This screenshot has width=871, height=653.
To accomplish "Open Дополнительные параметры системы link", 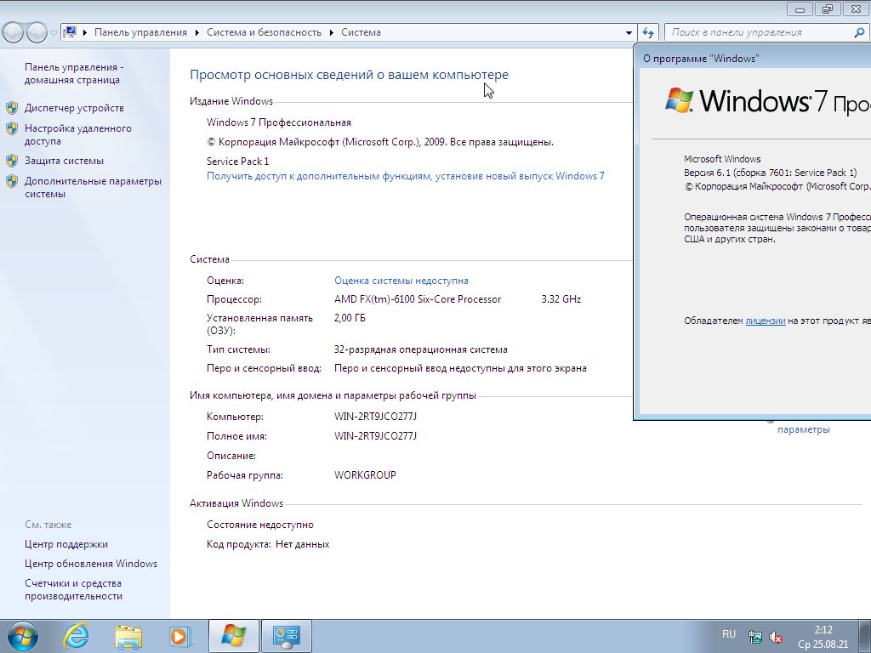I will [x=93, y=187].
